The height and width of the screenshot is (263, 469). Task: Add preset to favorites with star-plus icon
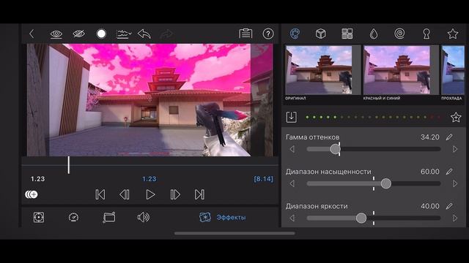tap(456, 117)
